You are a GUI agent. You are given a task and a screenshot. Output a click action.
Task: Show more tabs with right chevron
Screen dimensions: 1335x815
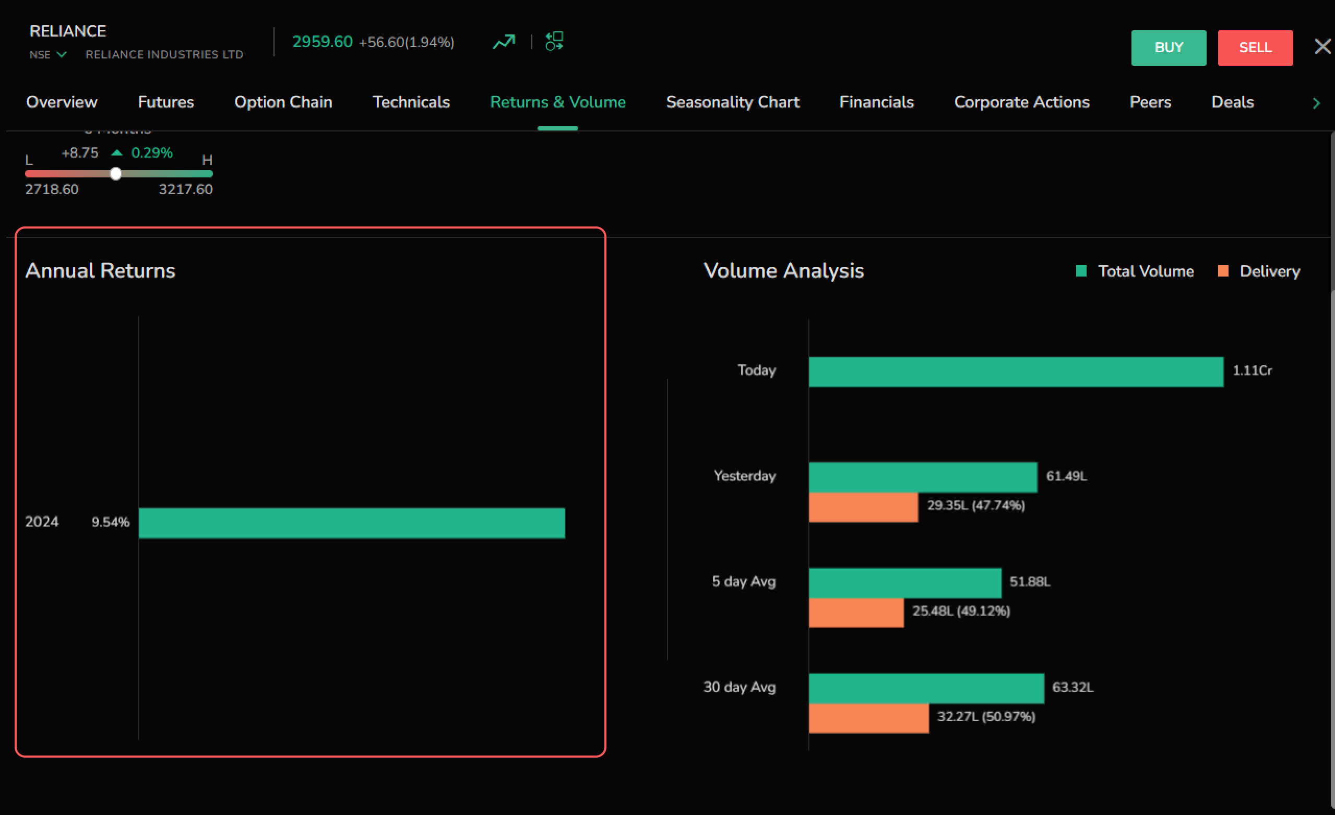1316,103
